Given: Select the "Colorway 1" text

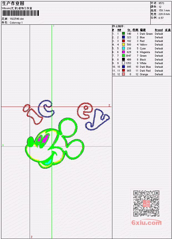Looking at the screenshot, I should click(16, 23).
